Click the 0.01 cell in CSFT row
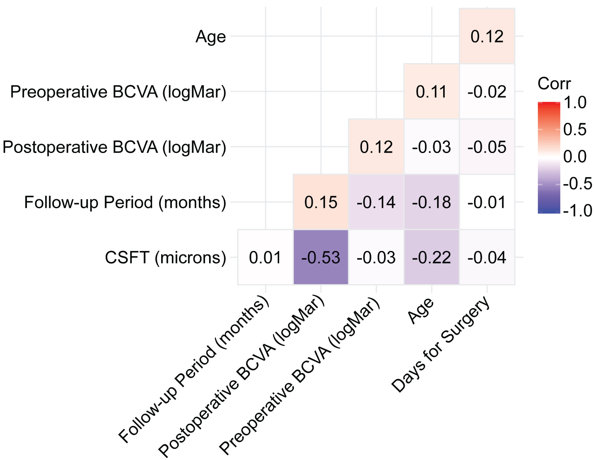The height and width of the screenshot is (460, 594). 265,257
